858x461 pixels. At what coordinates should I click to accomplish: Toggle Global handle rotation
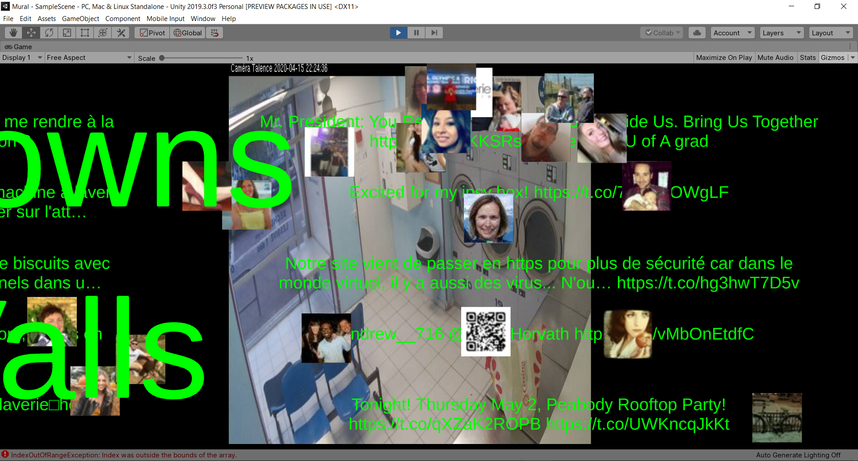[188, 33]
